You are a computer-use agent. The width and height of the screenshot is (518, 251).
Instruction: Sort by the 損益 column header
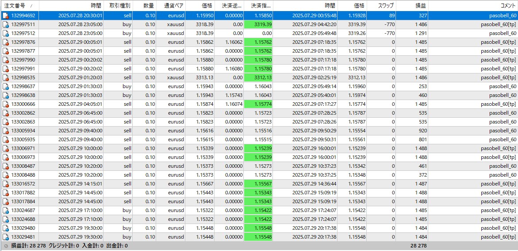pos(412,6)
